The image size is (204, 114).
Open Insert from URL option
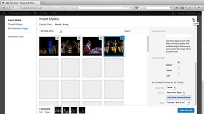[x=16, y=37]
